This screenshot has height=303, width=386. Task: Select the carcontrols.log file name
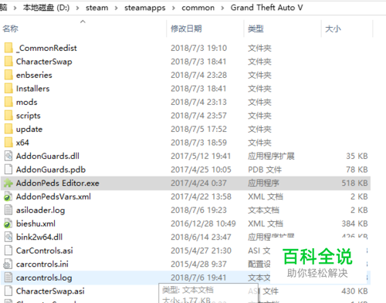tap(44, 278)
